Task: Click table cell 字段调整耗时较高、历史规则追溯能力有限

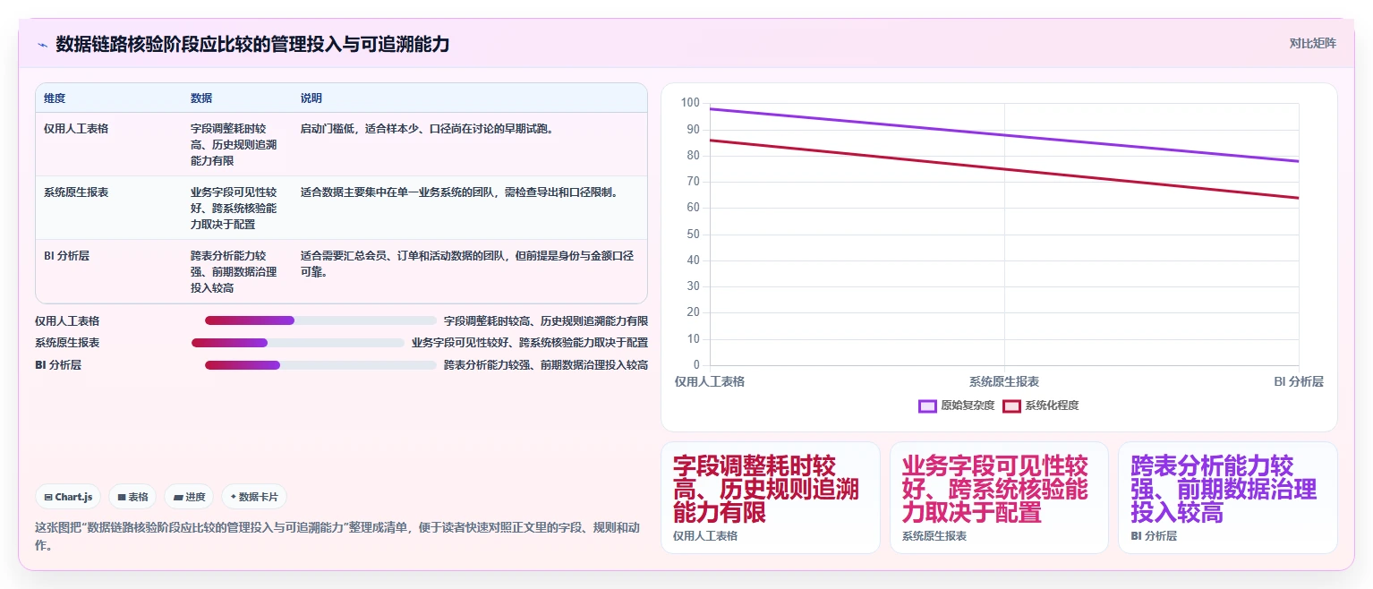Action: pyautogui.click(x=234, y=145)
